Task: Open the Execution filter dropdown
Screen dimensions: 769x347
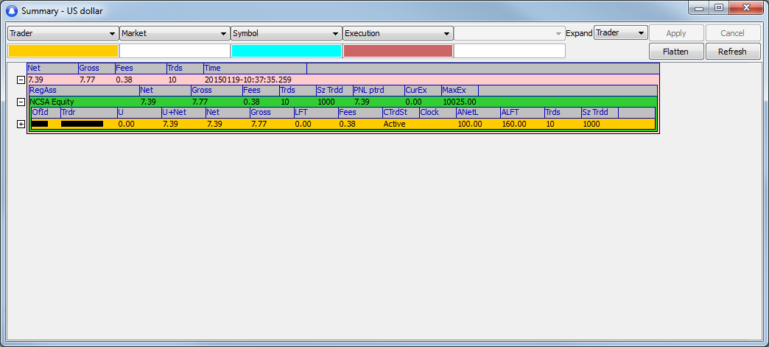Action: coord(398,33)
